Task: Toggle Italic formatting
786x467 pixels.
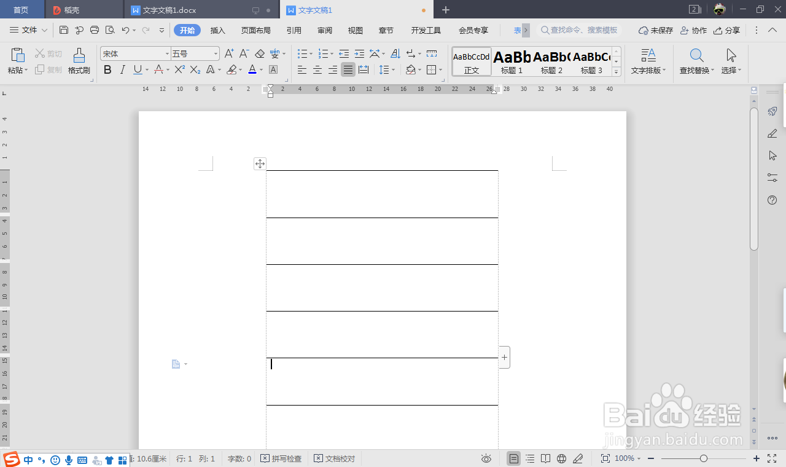Action: [123, 69]
